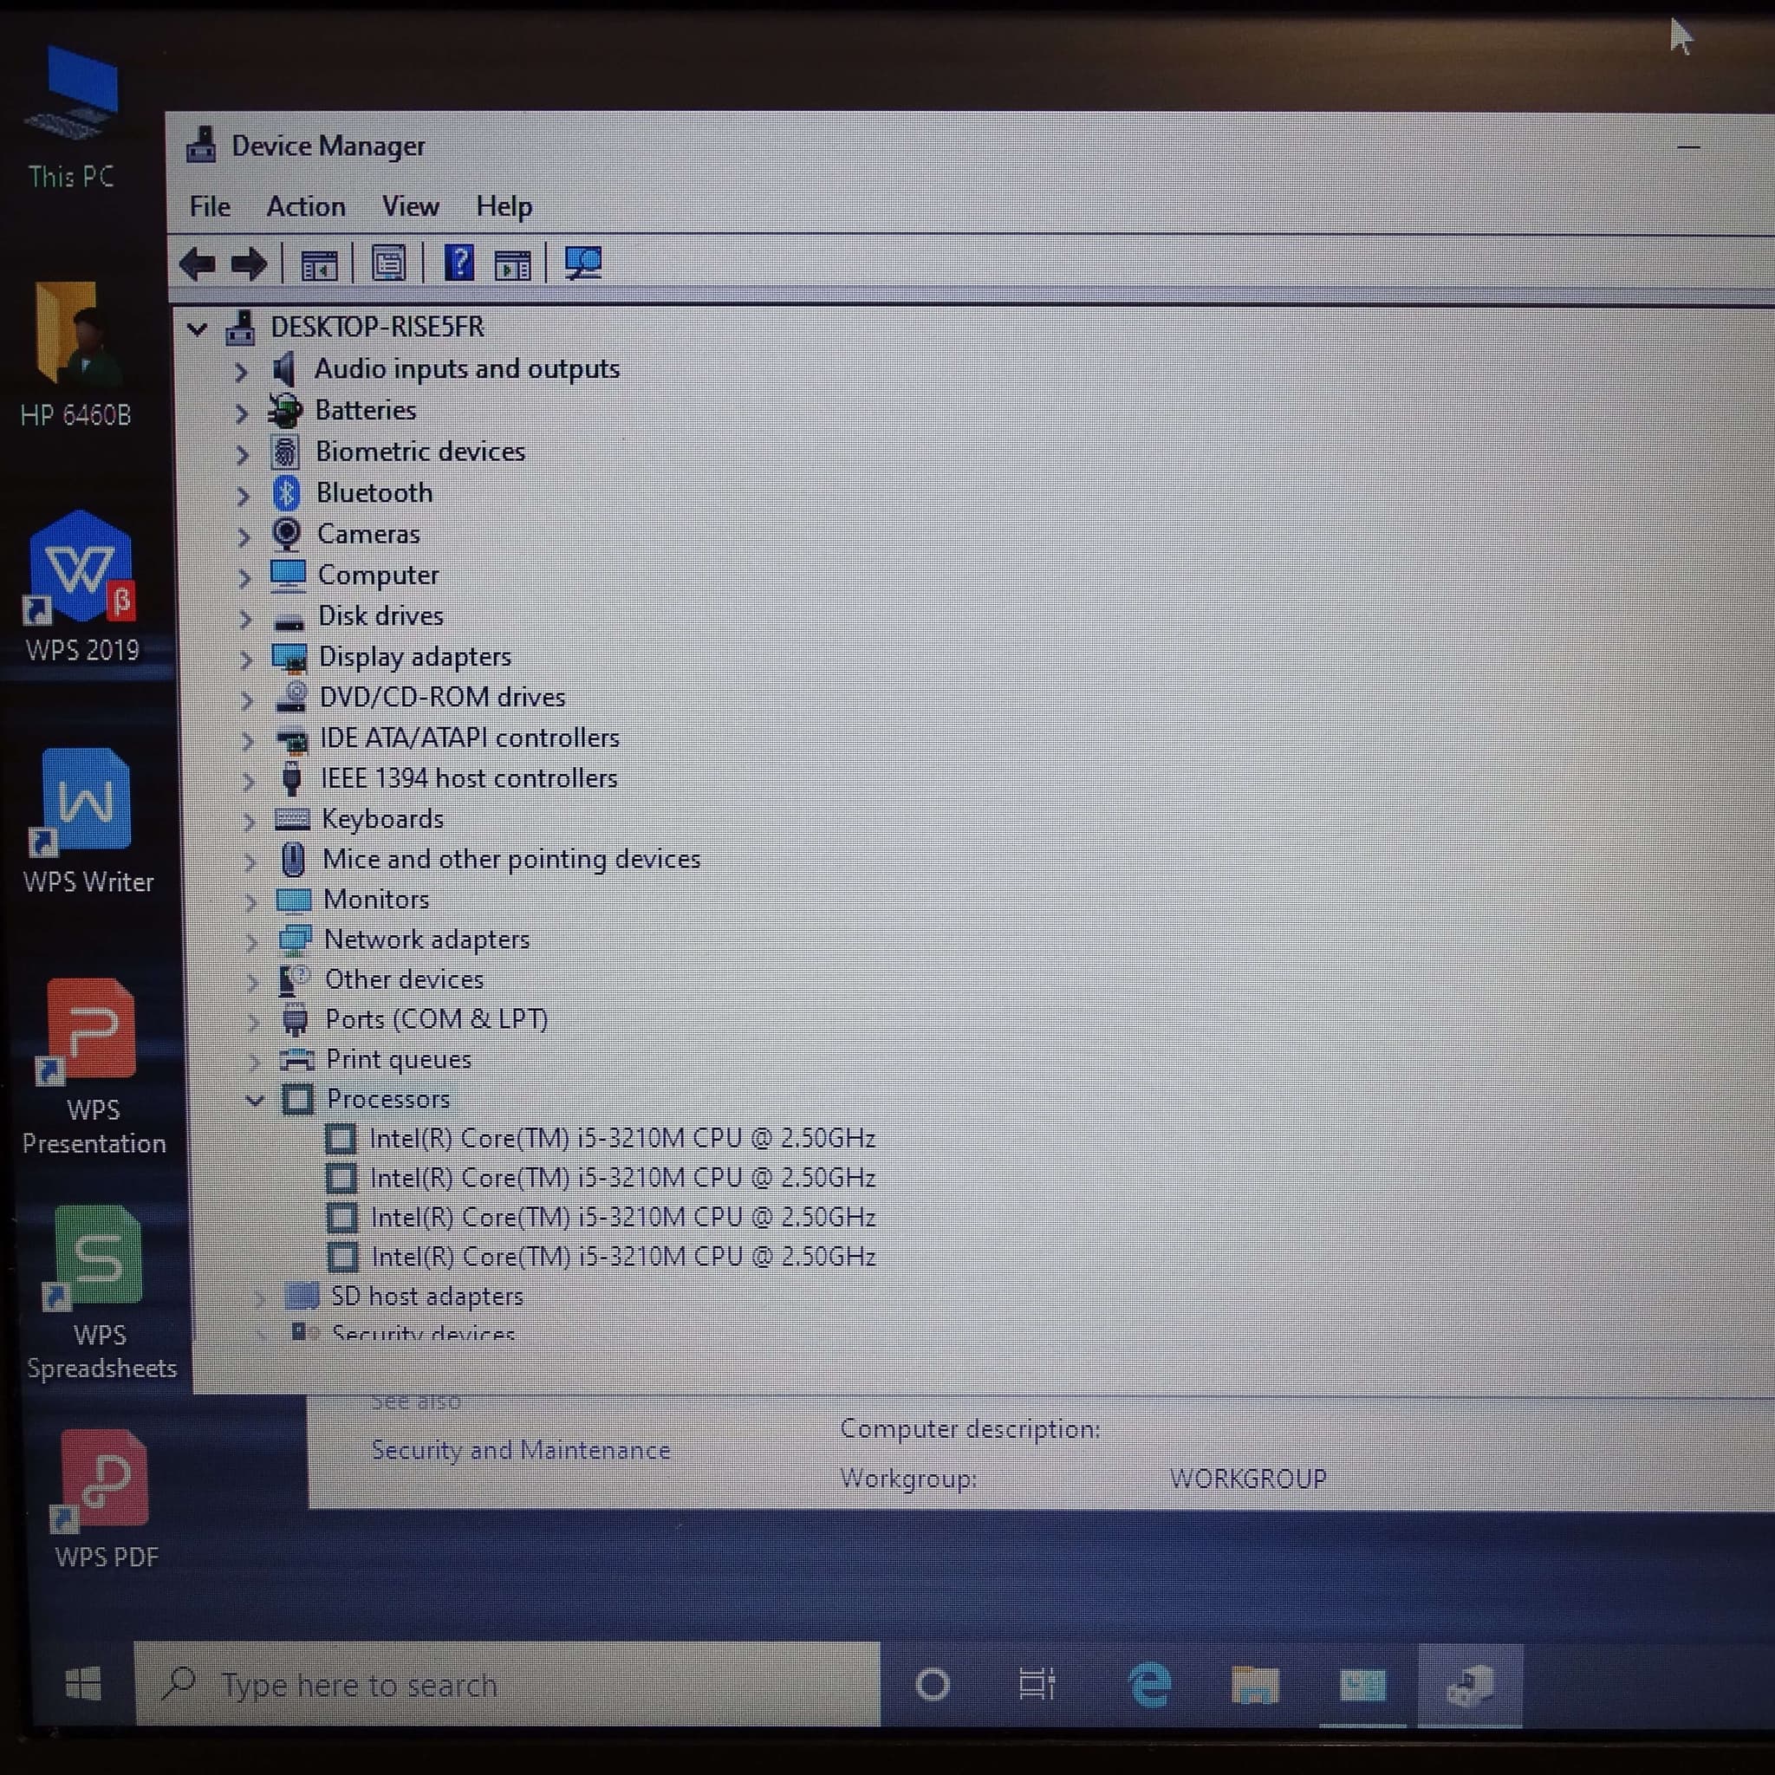Select DVD/CD-ROM drives row
This screenshot has height=1775, width=1775.
point(442,698)
